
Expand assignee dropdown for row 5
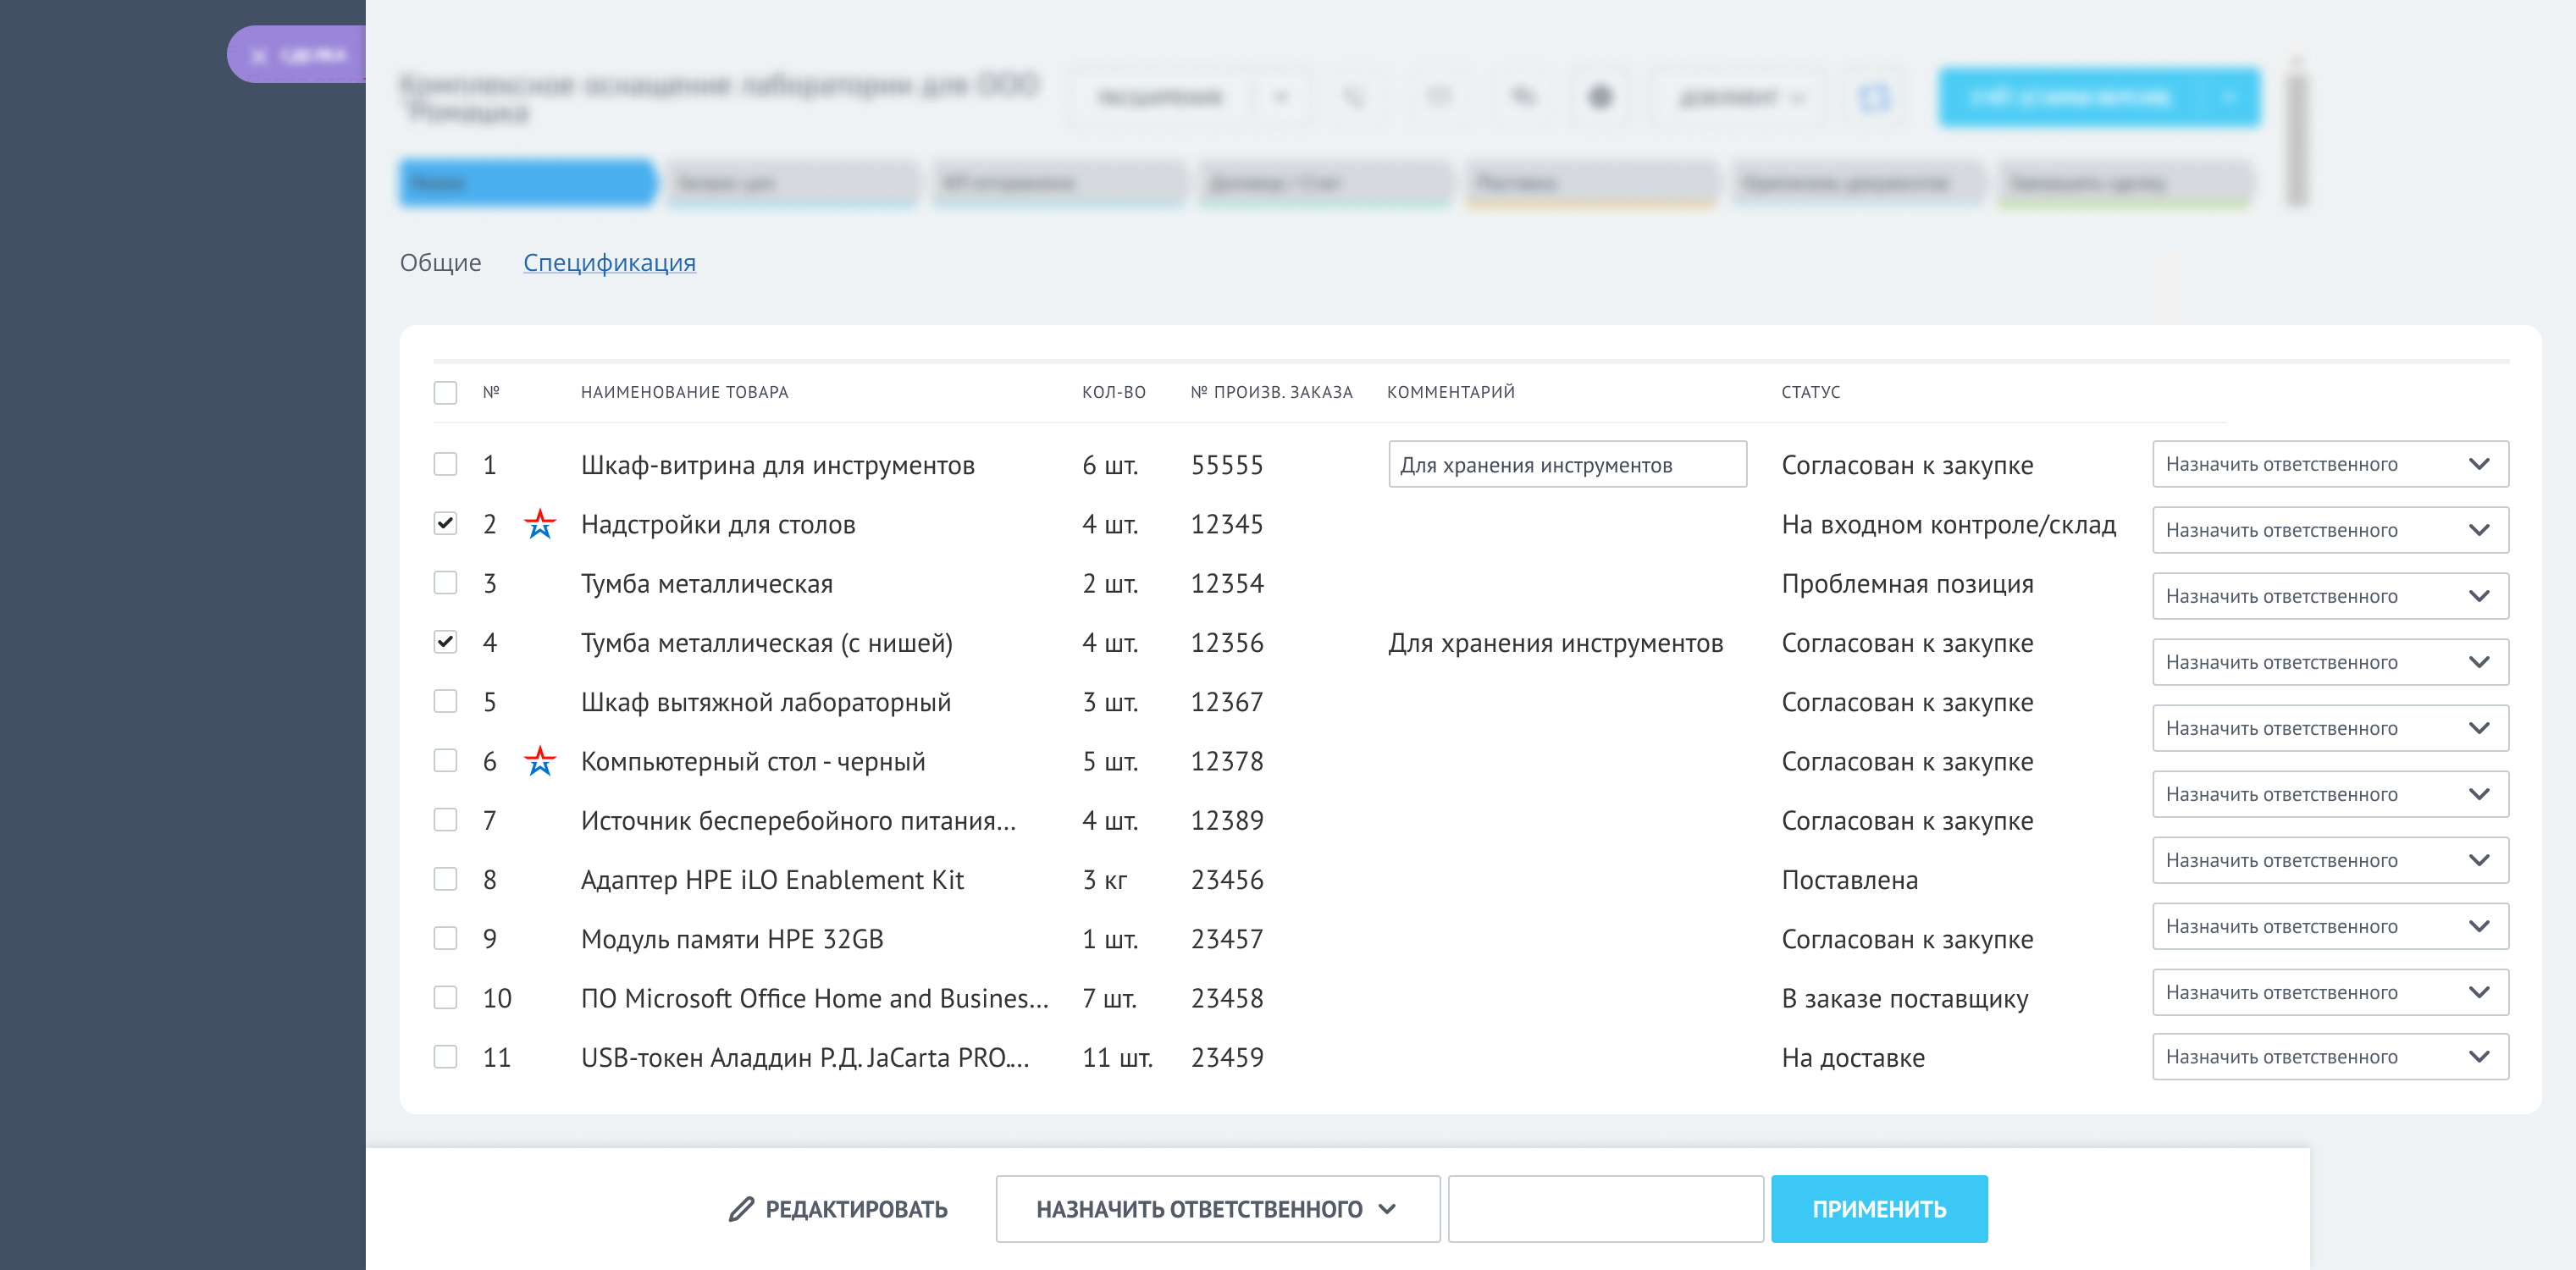(2329, 728)
